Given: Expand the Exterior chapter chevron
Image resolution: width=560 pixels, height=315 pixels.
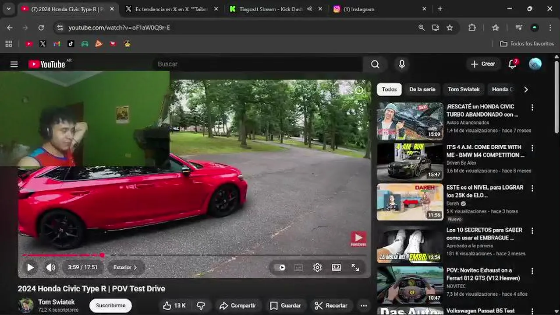Looking at the screenshot, I should 135,267.
